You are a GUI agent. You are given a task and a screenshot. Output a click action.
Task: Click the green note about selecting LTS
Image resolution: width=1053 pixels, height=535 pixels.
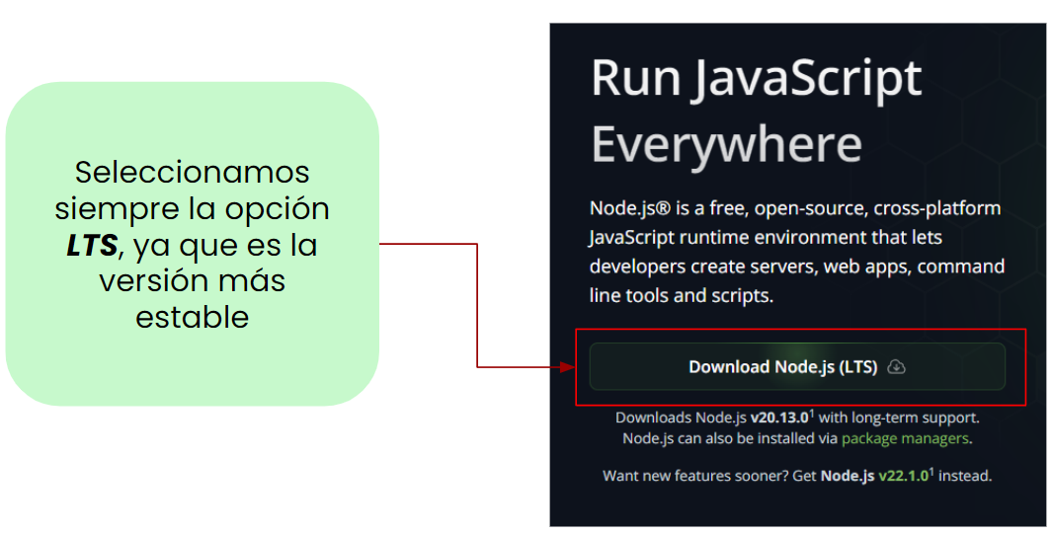[x=192, y=244]
